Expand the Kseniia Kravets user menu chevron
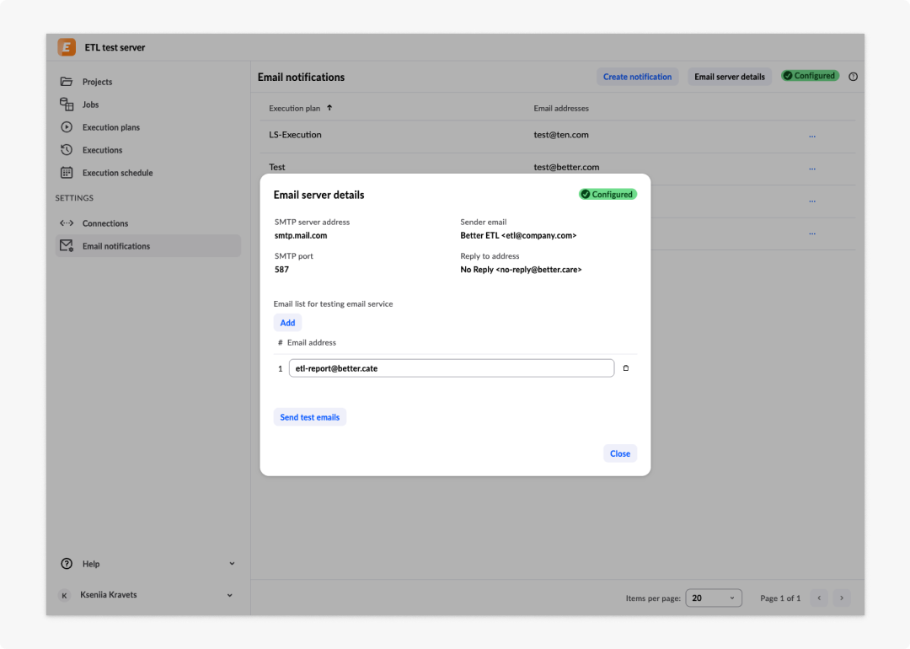 coord(230,595)
